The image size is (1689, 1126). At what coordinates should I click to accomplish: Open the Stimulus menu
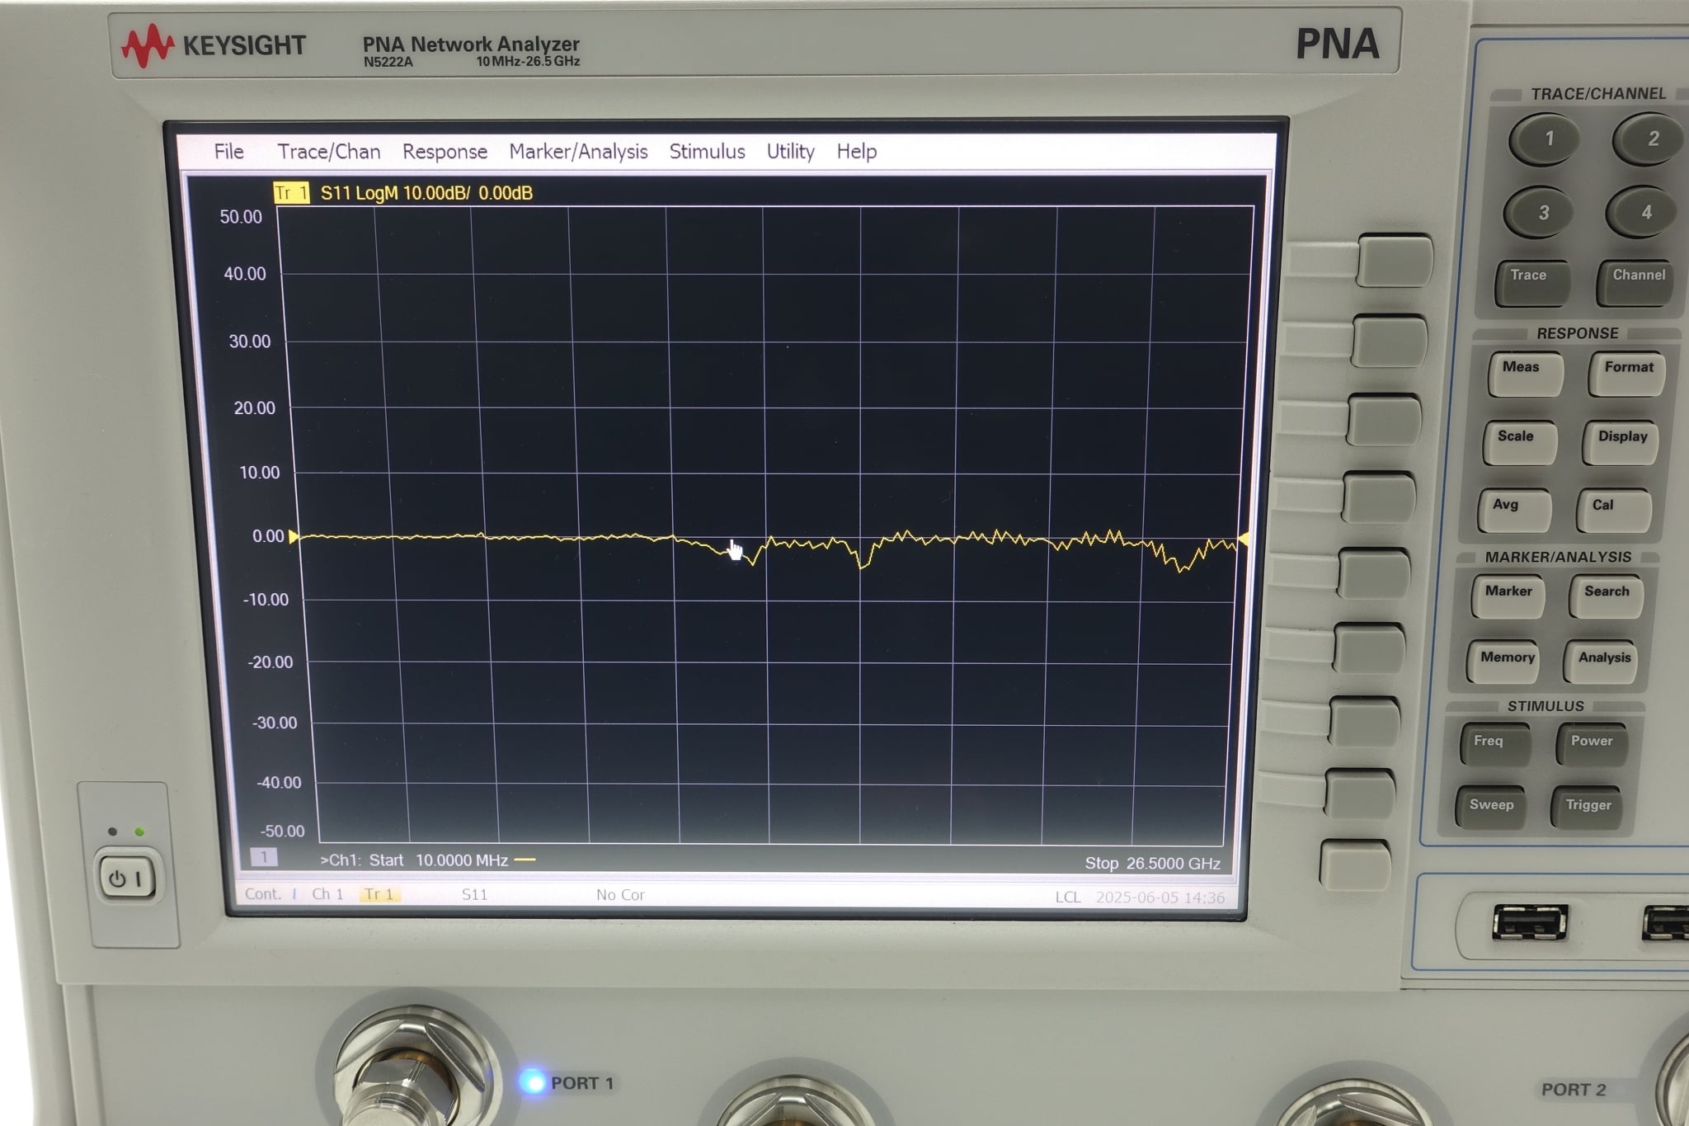point(707,152)
